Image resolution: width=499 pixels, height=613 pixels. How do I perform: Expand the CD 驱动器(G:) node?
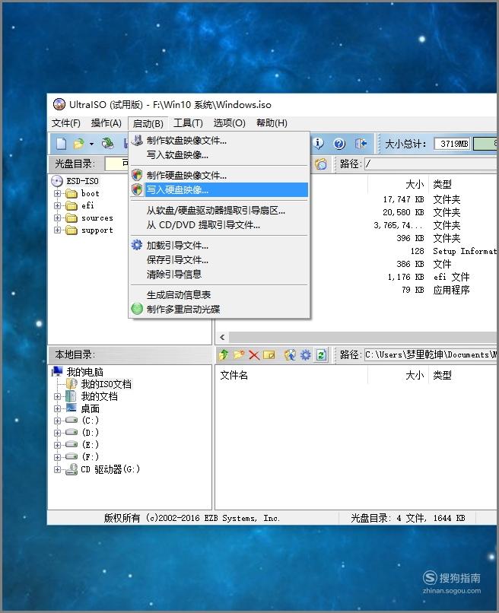coord(58,469)
